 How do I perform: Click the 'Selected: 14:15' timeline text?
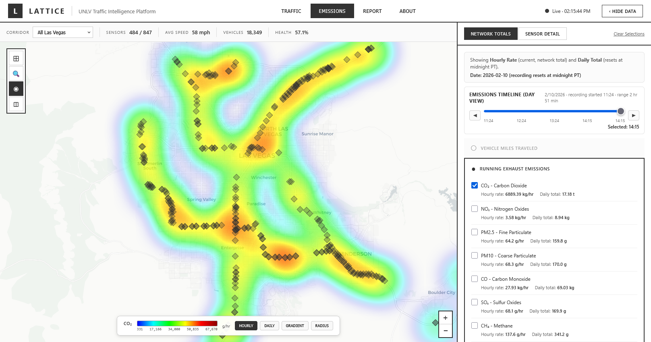point(623,127)
